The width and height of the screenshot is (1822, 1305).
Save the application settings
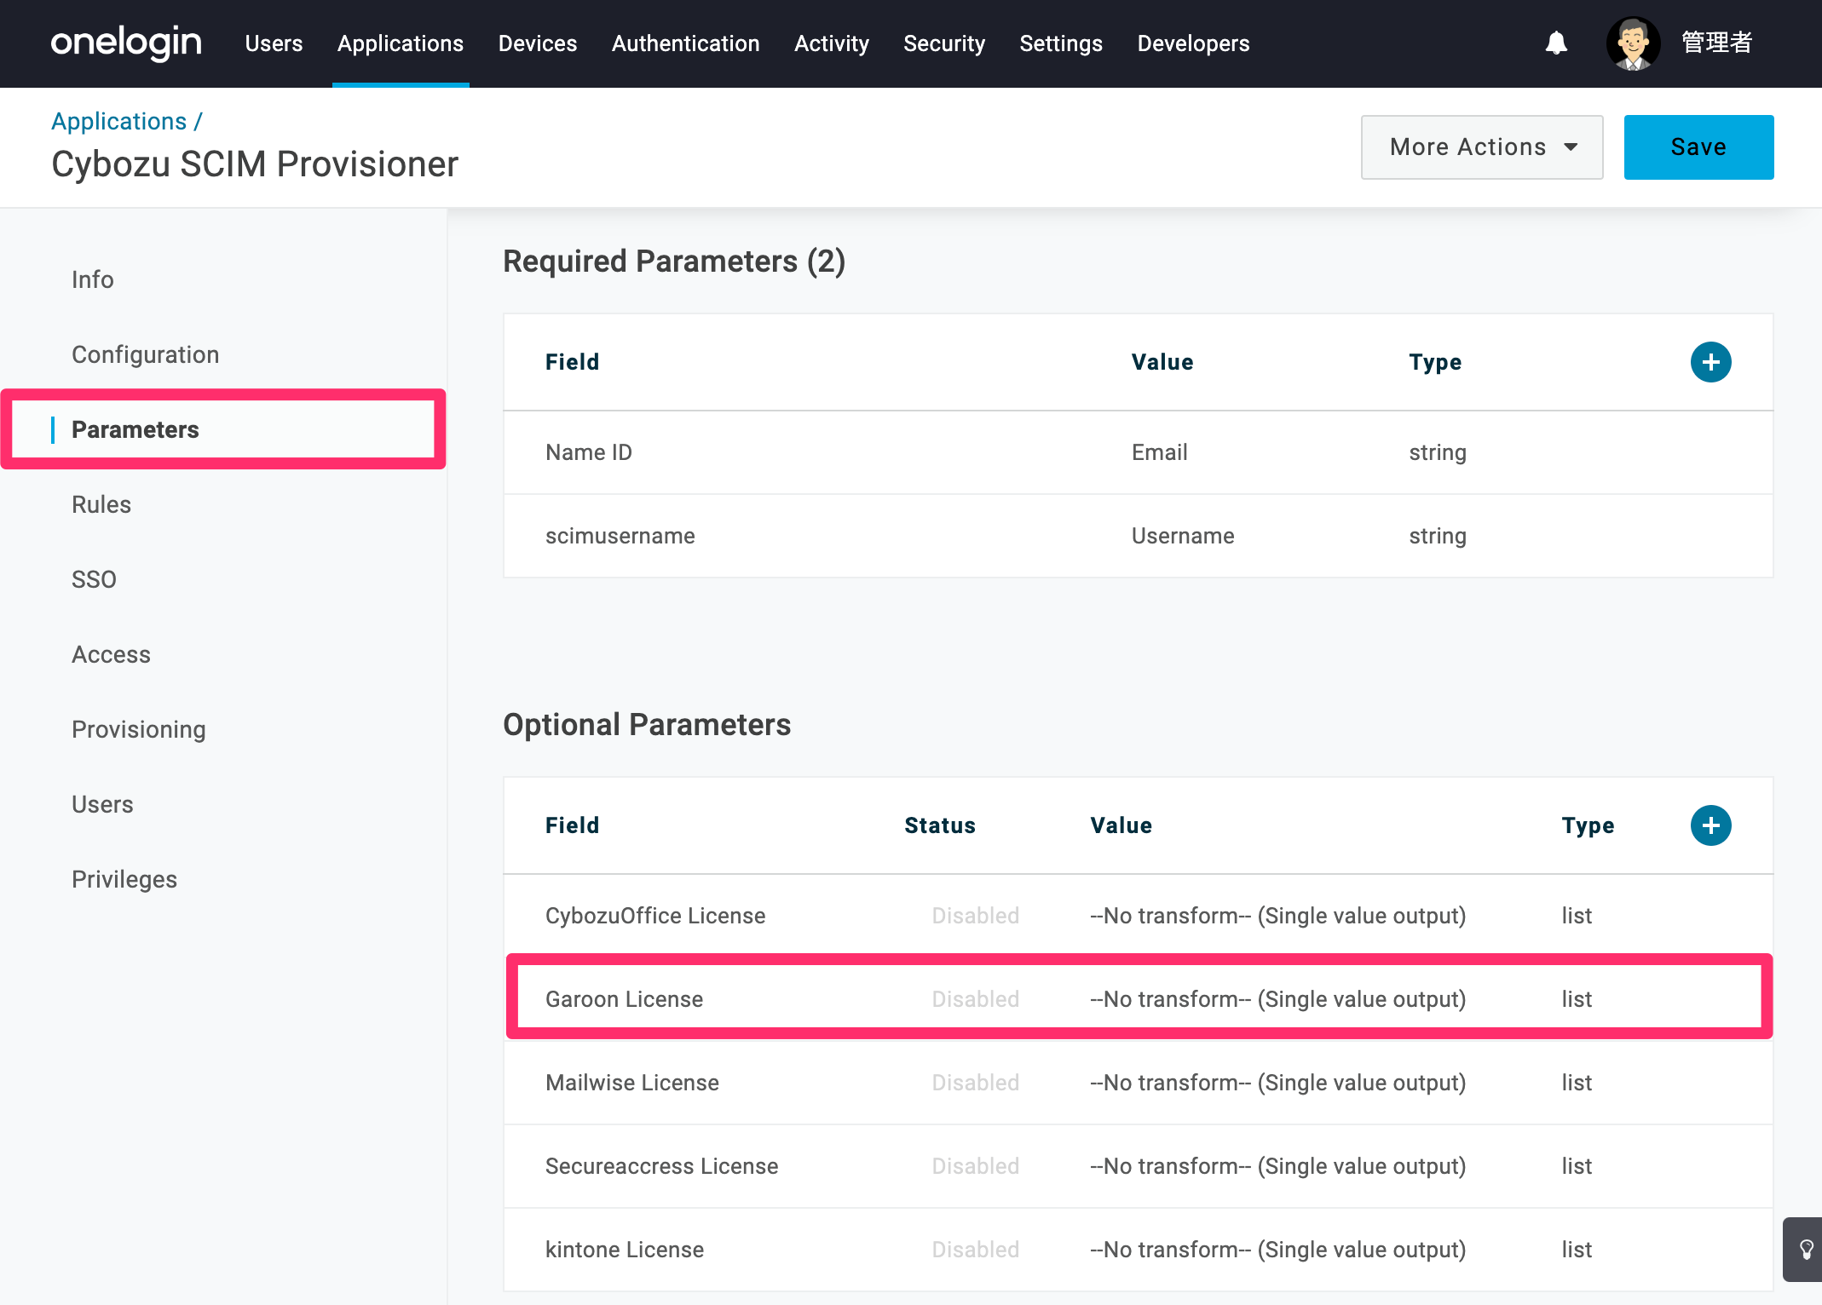[1698, 147]
